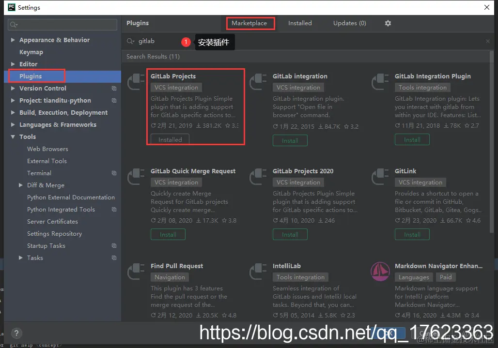This screenshot has width=498, height=348.
Task: Expand Diff & Merge subsection
Action: coord(21,185)
